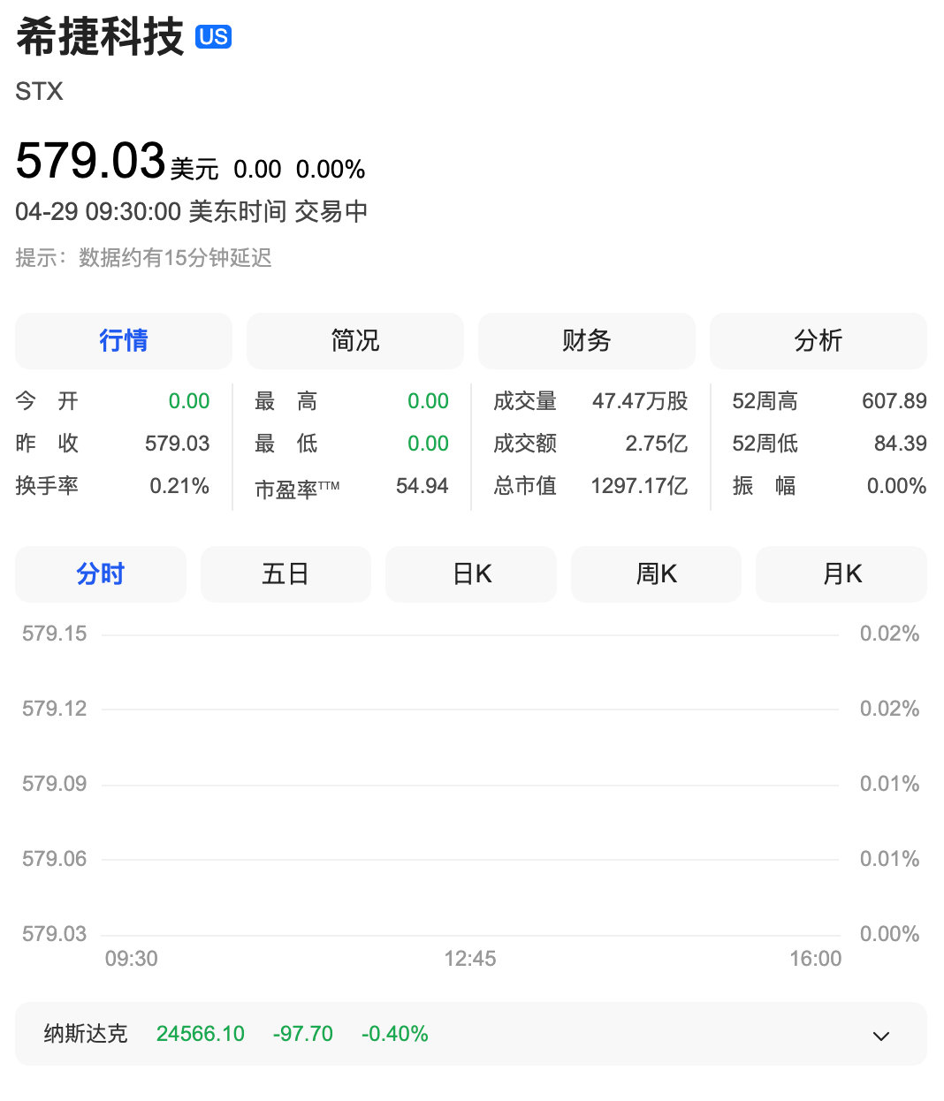Click the 总市值 value 1297.17亿
Image resolution: width=944 pixels, height=1101 pixels.
tap(640, 486)
